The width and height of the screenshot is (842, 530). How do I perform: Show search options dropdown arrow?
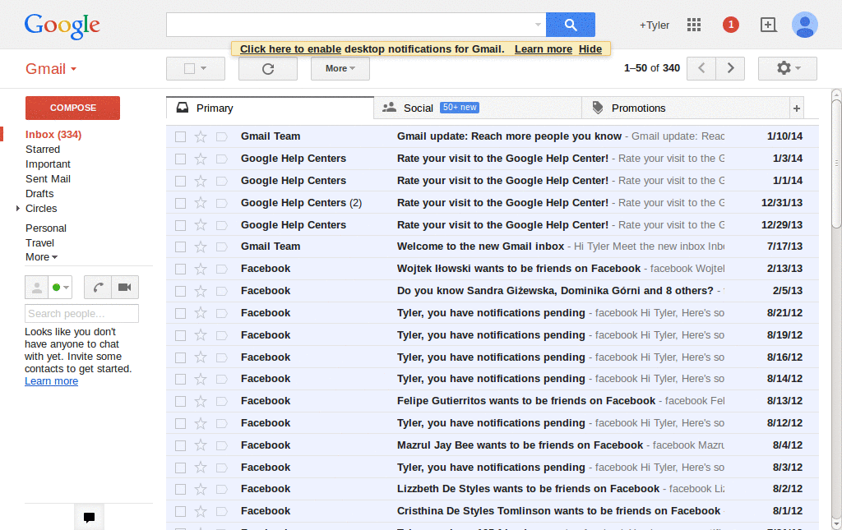[x=538, y=25]
